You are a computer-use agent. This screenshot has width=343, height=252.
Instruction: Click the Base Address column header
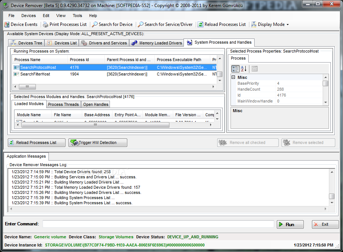(x=97, y=115)
